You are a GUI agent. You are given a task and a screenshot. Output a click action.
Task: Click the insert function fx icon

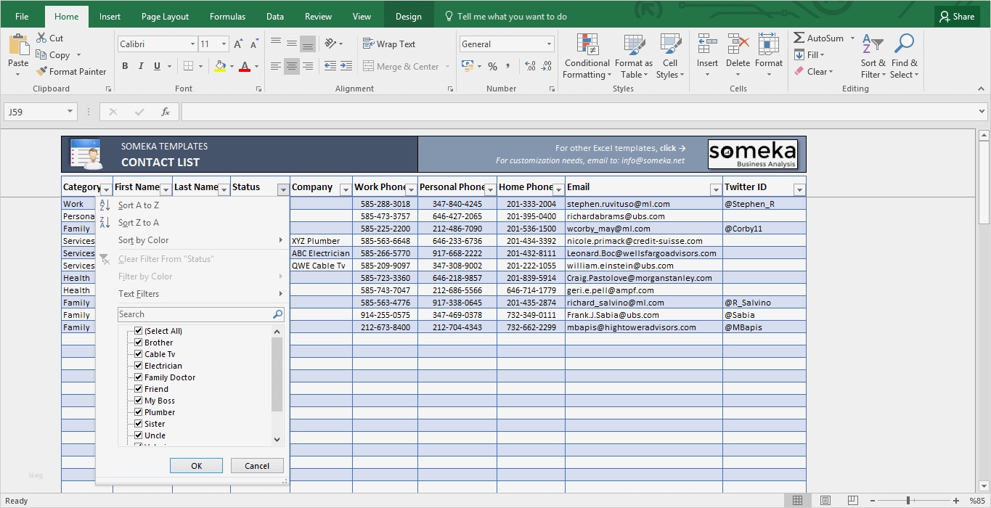[x=166, y=112]
